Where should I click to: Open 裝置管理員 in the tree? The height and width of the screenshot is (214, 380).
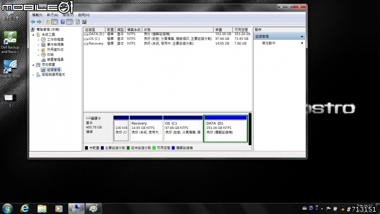coord(55,59)
